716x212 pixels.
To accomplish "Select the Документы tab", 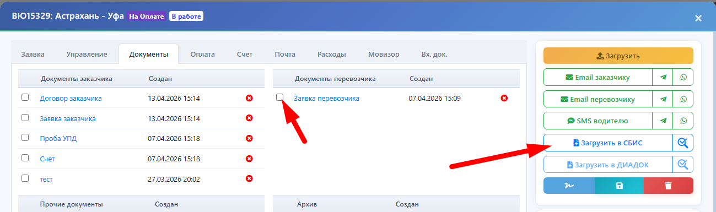I will (148, 54).
